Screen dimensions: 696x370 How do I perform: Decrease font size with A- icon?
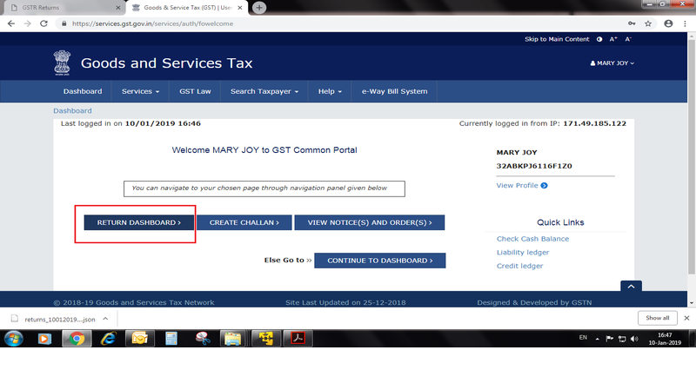pyautogui.click(x=628, y=39)
